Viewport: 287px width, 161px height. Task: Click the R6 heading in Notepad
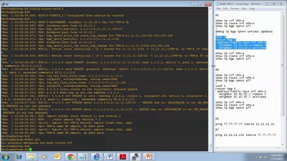[x=217, y=70]
